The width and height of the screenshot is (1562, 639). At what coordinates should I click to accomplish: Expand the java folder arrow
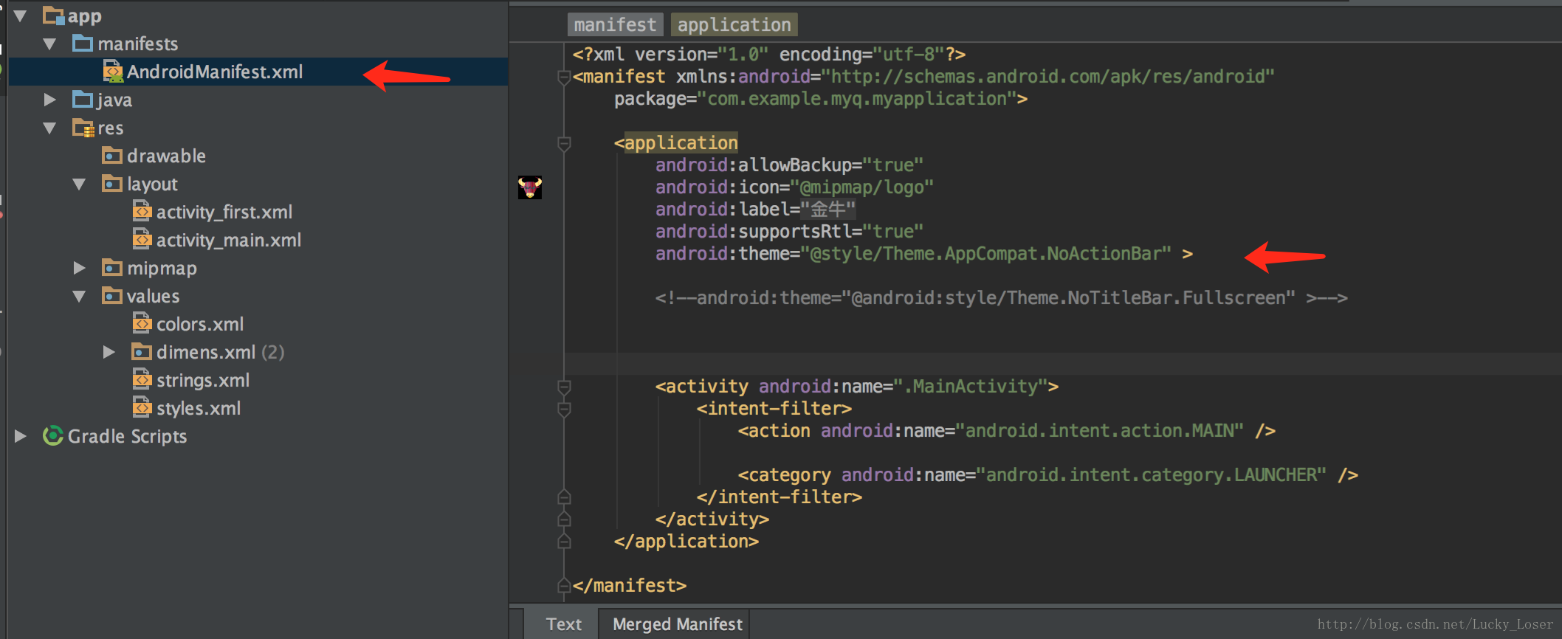49,100
